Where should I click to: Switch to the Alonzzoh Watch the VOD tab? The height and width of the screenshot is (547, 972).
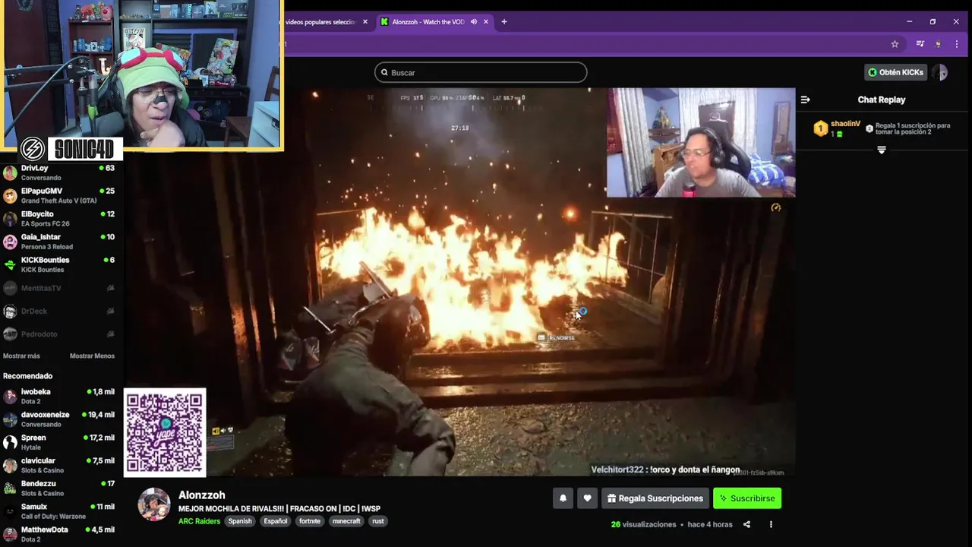click(x=435, y=21)
